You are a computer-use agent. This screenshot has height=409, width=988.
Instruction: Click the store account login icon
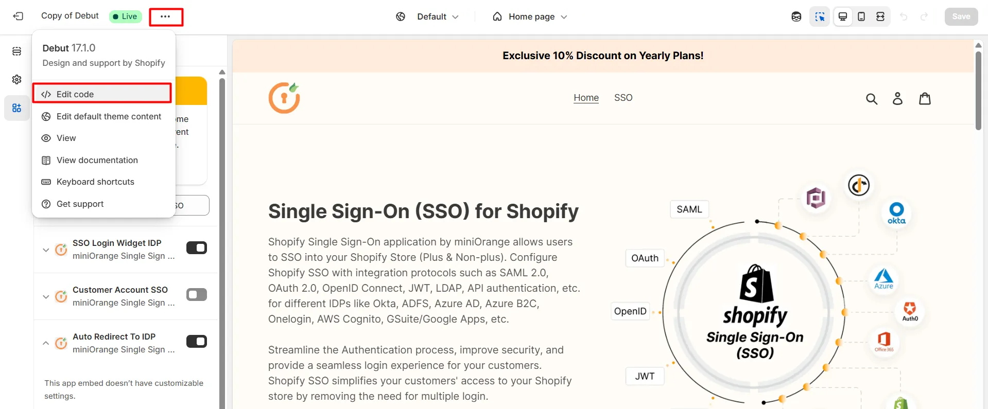point(897,98)
